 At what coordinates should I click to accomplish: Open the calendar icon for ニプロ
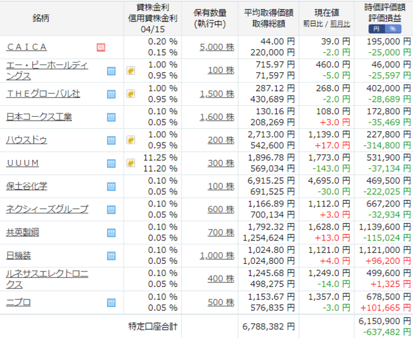click(x=112, y=303)
